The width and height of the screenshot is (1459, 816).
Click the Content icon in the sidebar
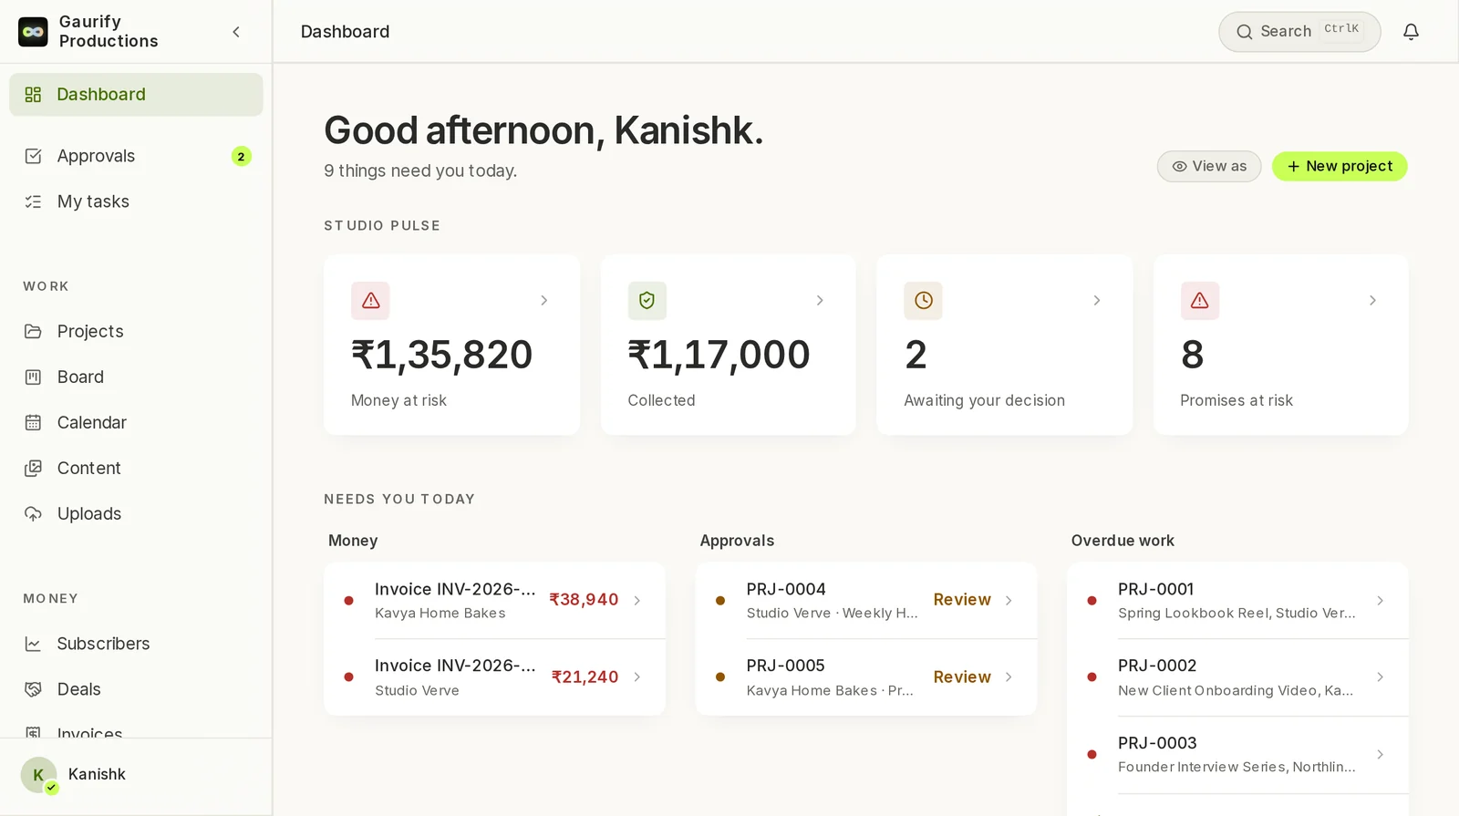point(33,468)
